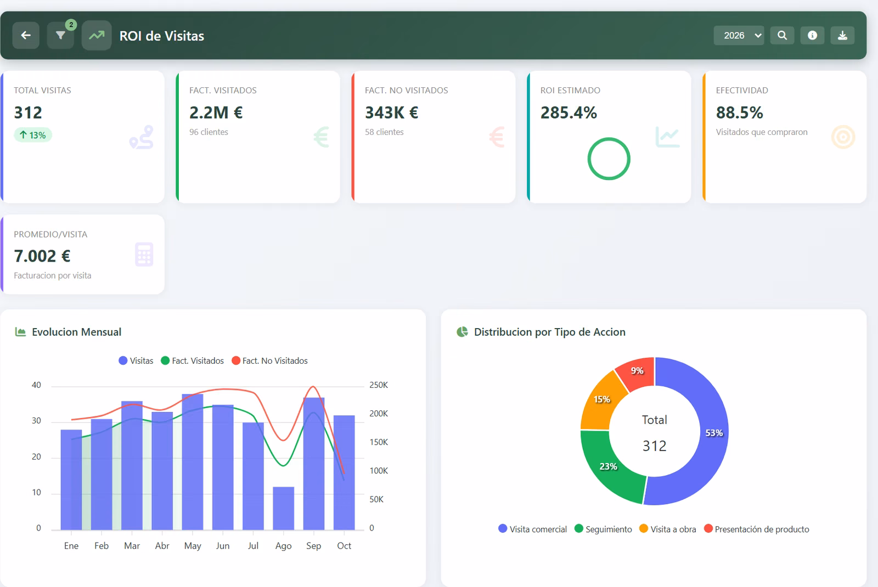Click the Sep bar in monthly chart

pyautogui.click(x=314, y=464)
